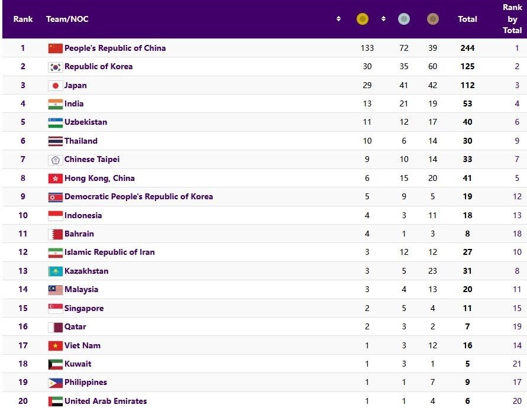
Task: Click Thailand's total medal count 30
Action: click(x=467, y=141)
